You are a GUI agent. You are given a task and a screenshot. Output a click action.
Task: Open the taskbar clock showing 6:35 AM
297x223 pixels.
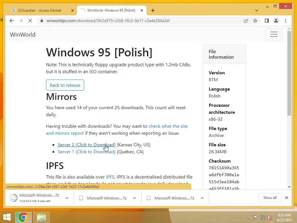coord(284,217)
